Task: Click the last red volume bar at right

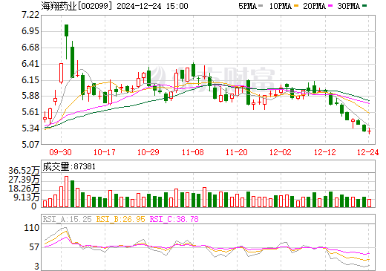Action: tap(369, 203)
